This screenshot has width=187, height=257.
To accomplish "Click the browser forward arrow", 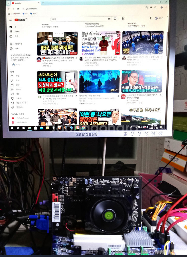I will pos(13,9).
